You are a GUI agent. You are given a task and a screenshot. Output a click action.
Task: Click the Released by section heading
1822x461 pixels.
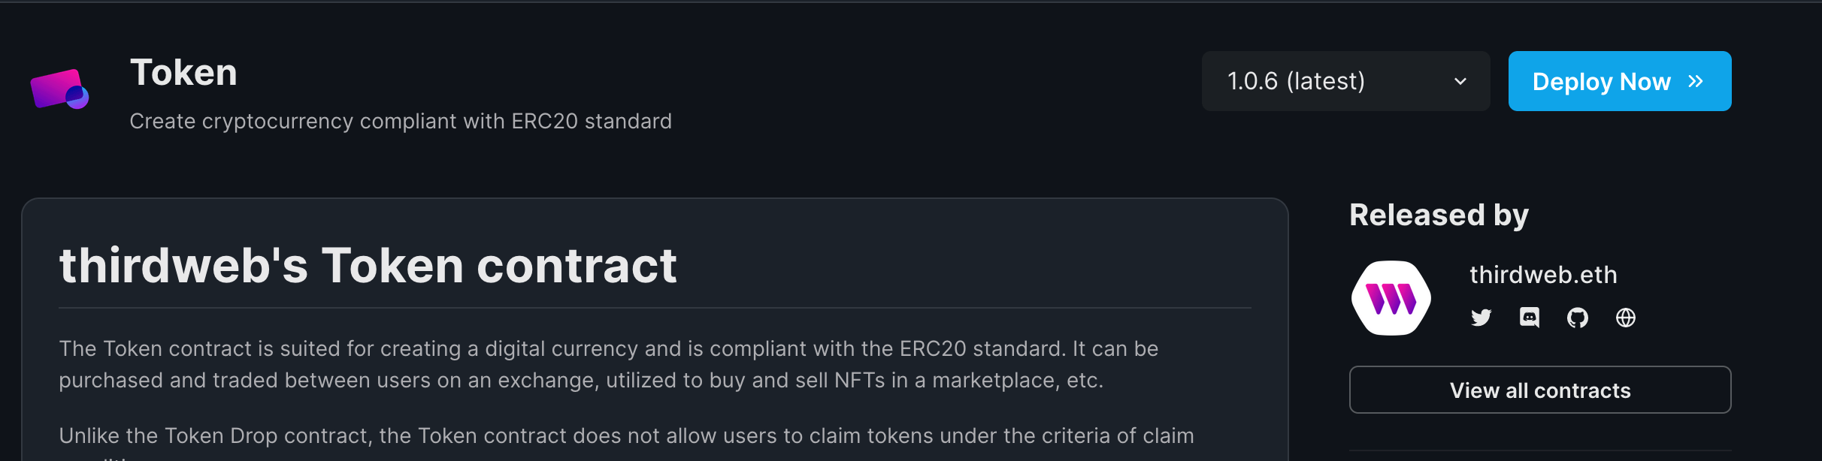tap(1439, 213)
